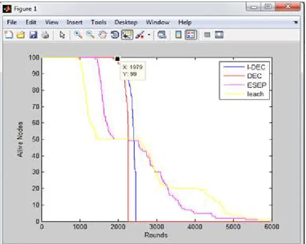
Task: Open the Insert menu
Action: (x=74, y=22)
